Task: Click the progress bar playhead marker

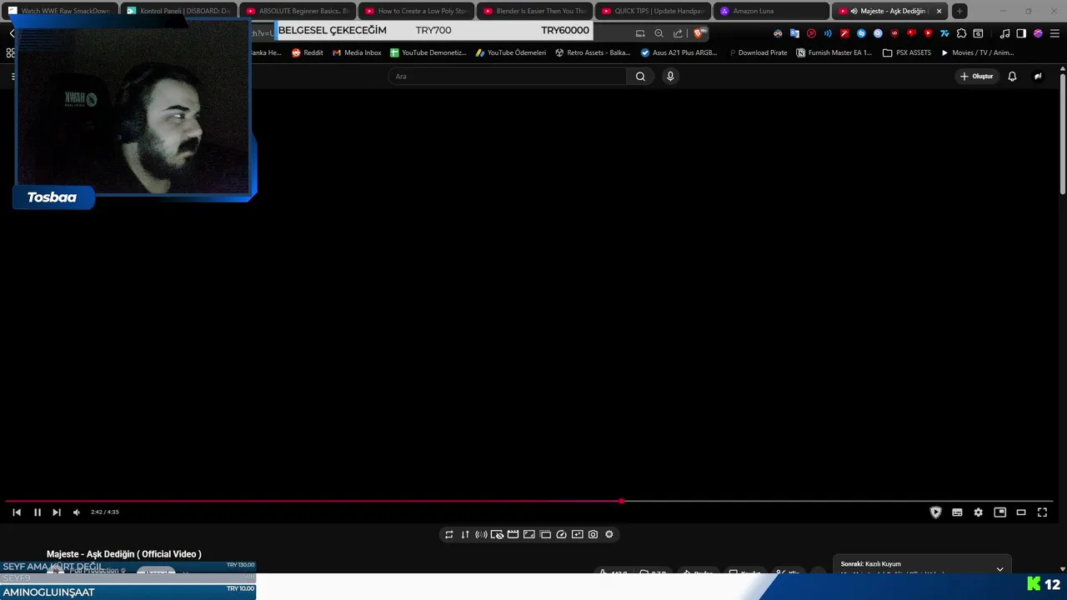Action: coord(621,502)
